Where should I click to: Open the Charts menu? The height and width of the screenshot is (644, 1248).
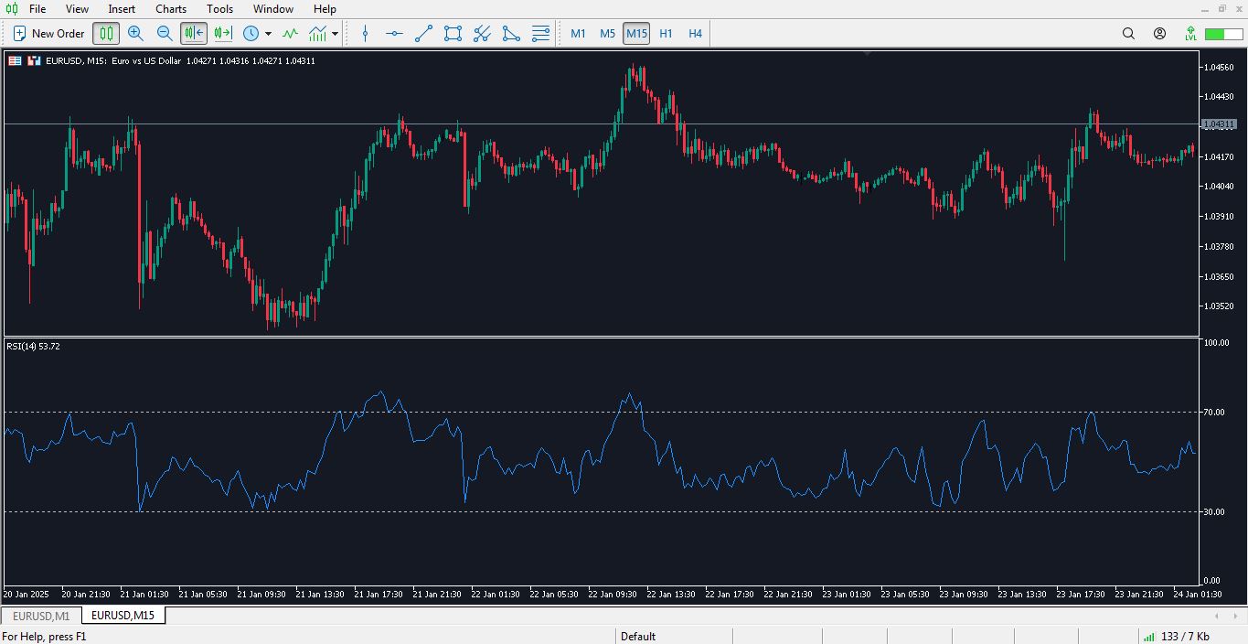(x=171, y=9)
